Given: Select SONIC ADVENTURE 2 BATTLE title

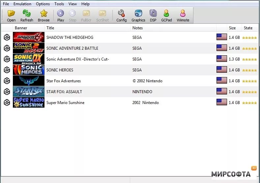Looking at the screenshot, I should click(72, 48).
